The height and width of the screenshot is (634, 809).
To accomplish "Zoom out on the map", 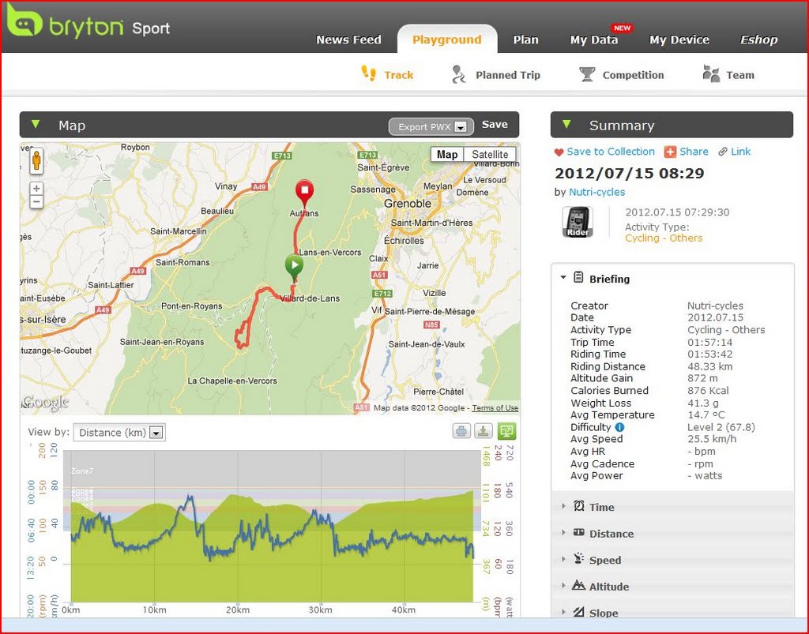I will coord(36,202).
